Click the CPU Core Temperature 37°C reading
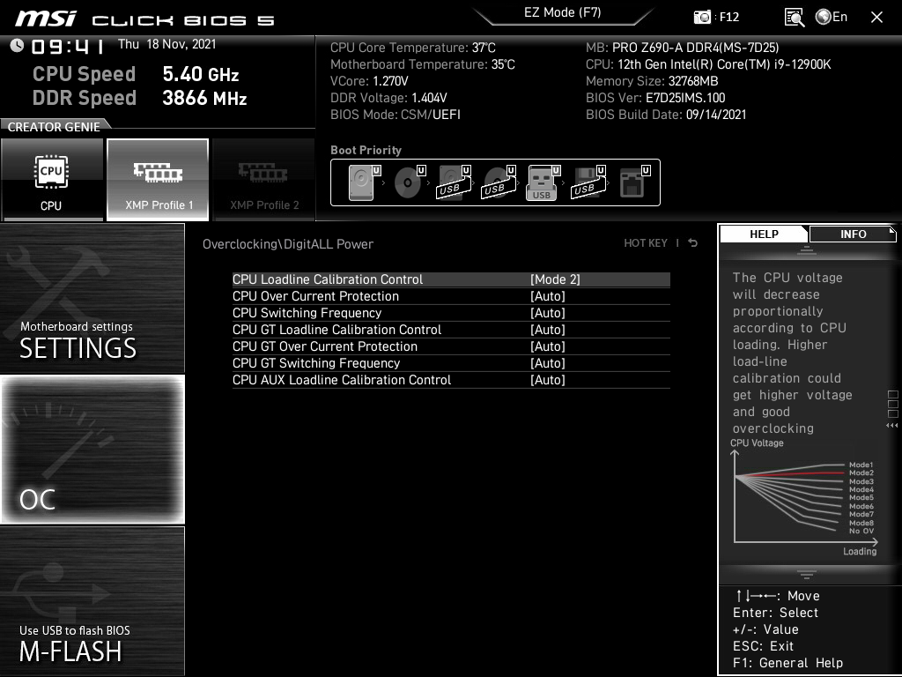The height and width of the screenshot is (677, 902). tap(412, 48)
